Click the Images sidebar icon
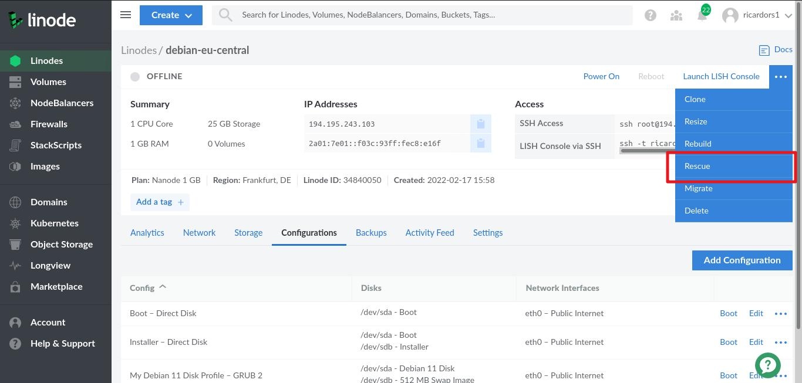This screenshot has height=383, width=802. click(x=15, y=167)
